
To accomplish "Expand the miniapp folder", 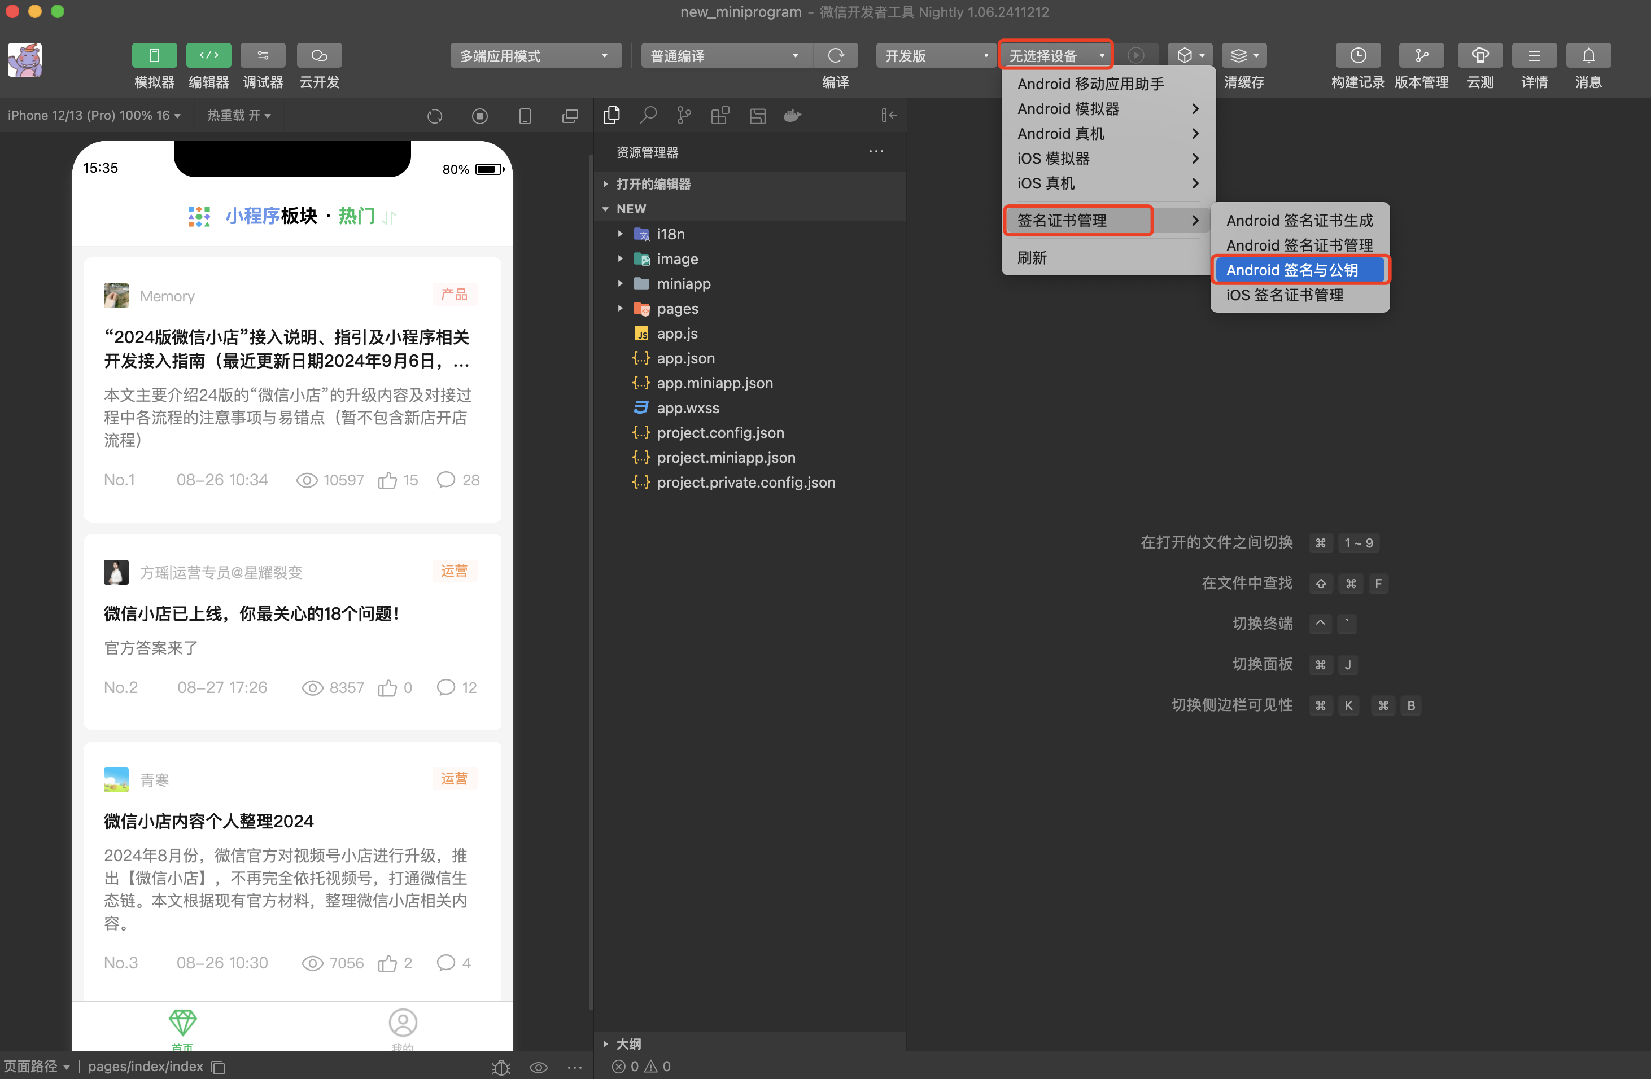I will pyautogui.click(x=749, y=284).
